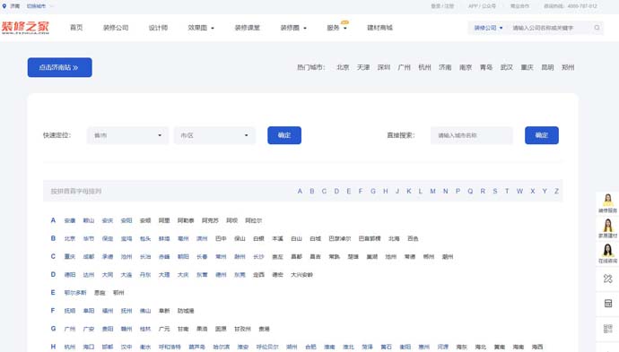619x352 pixels.
Task: Expand the 效果图 menu
Action: pos(201,28)
